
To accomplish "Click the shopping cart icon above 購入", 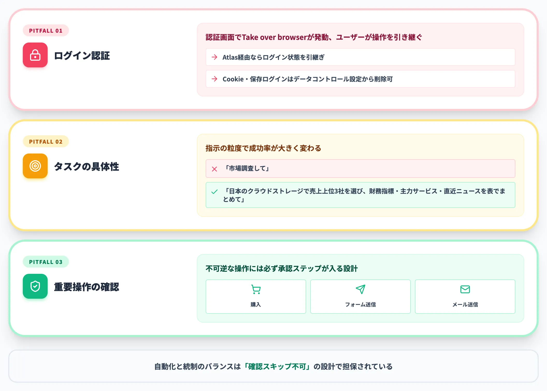I will pyautogui.click(x=256, y=289).
